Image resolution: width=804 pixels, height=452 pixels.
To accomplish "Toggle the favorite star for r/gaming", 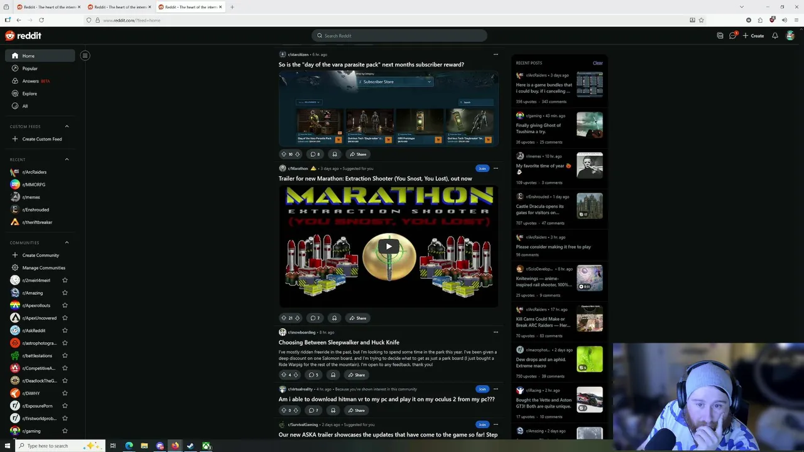I will 65,431.
